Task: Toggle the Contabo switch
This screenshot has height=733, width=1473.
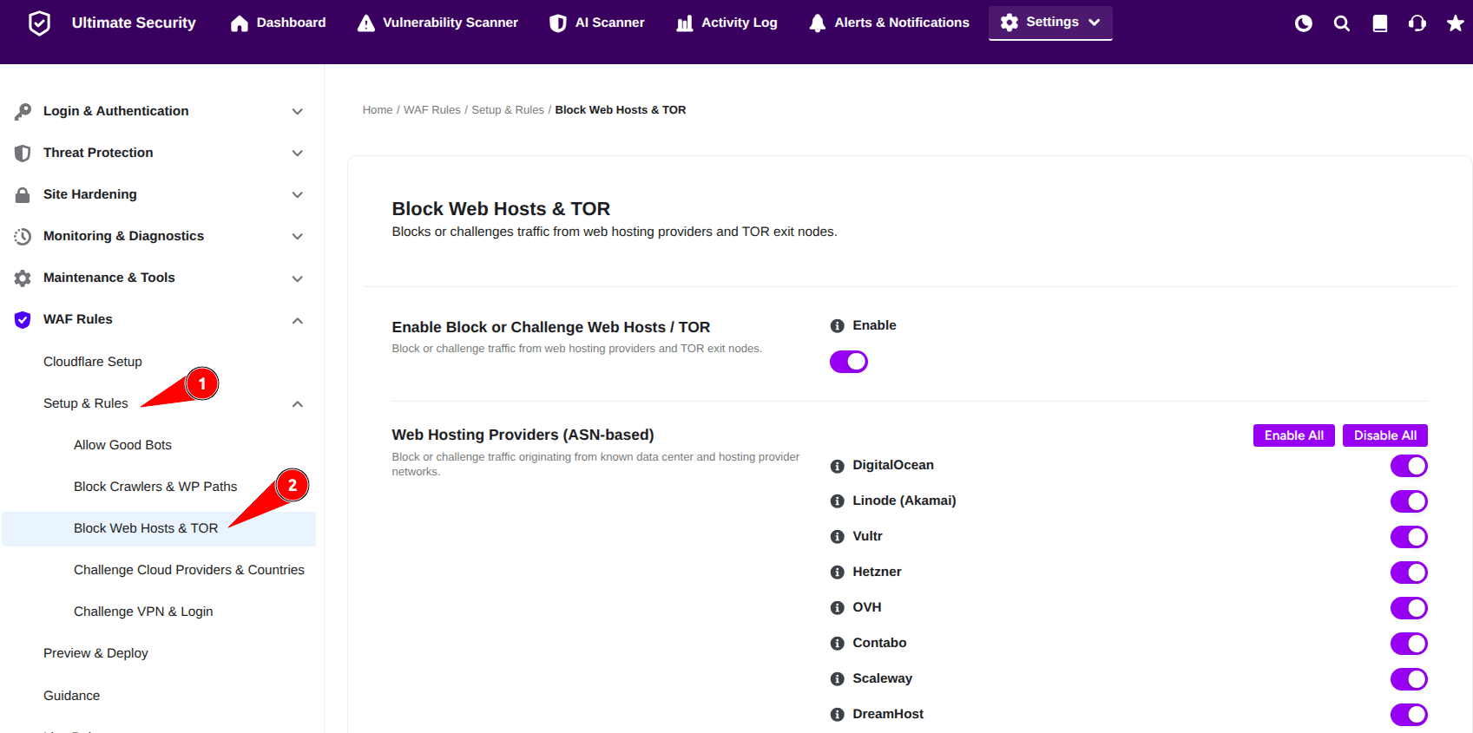Action: pyautogui.click(x=1409, y=644)
